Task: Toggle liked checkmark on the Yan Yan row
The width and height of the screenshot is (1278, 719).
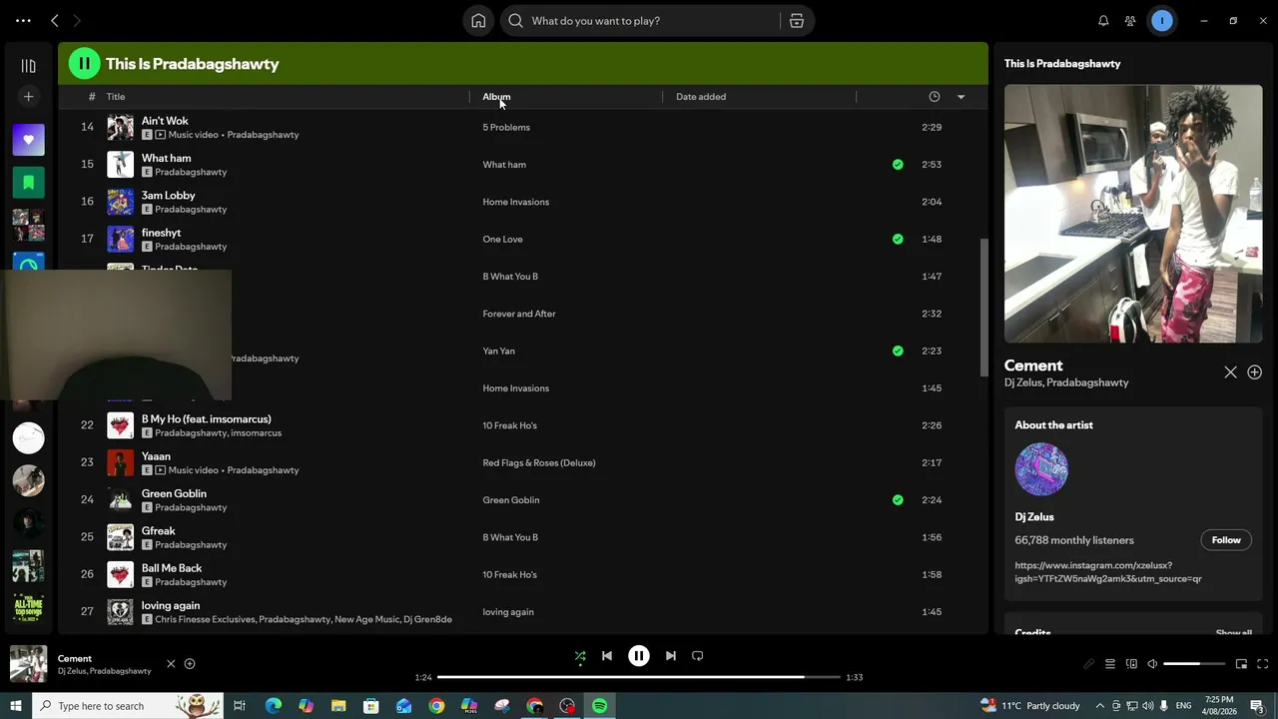Action: coord(898,352)
